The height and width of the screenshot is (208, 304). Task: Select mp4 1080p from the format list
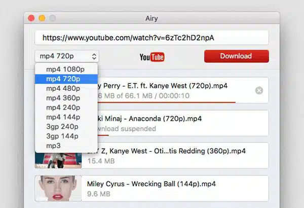pos(66,70)
